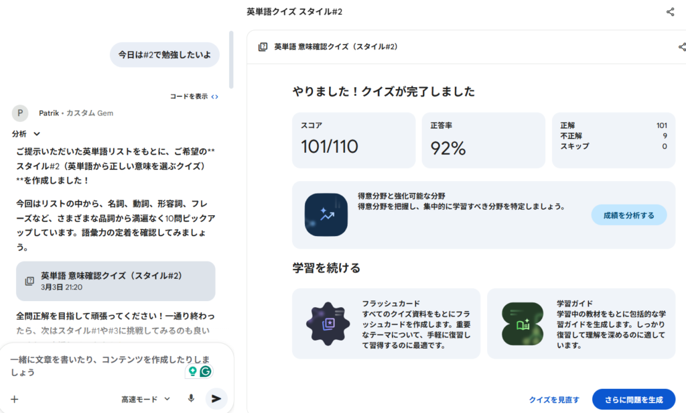
Task: Click the 成績を分析する button
Action: coord(628,215)
